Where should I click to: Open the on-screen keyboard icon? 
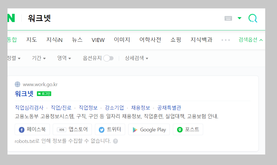pos(228,18)
